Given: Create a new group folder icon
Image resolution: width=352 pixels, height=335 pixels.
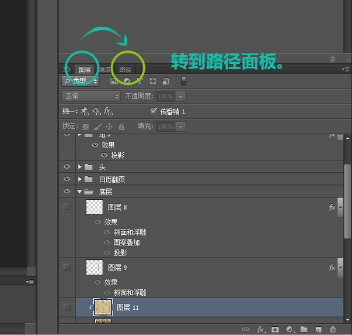Looking at the screenshot, I should [304, 329].
